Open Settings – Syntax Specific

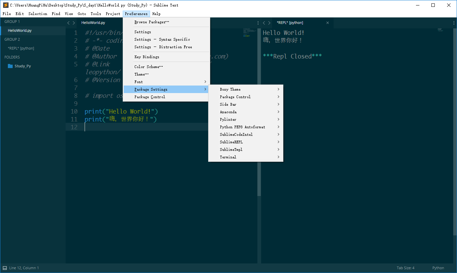click(166, 39)
